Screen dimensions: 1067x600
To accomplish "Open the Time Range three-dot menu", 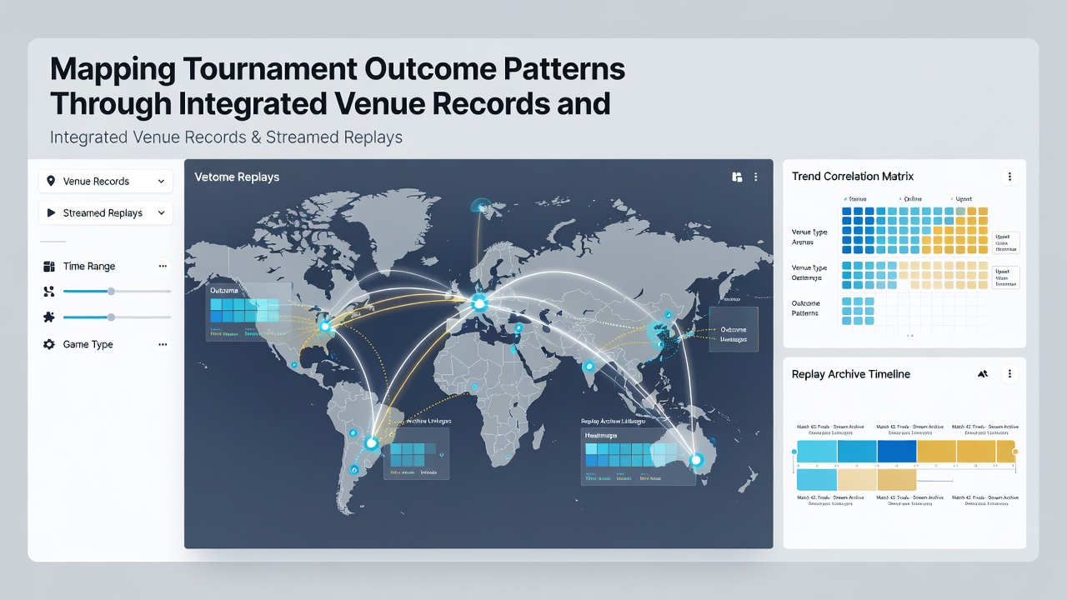I will (163, 266).
